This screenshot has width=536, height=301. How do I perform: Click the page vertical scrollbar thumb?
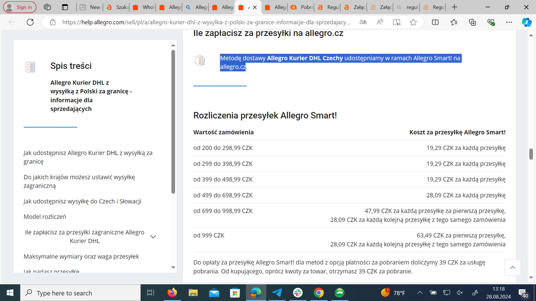coord(531,154)
